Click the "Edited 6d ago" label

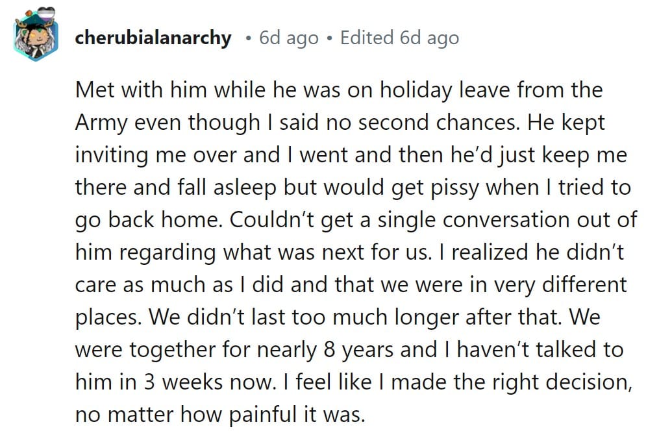tap(399, 38)
